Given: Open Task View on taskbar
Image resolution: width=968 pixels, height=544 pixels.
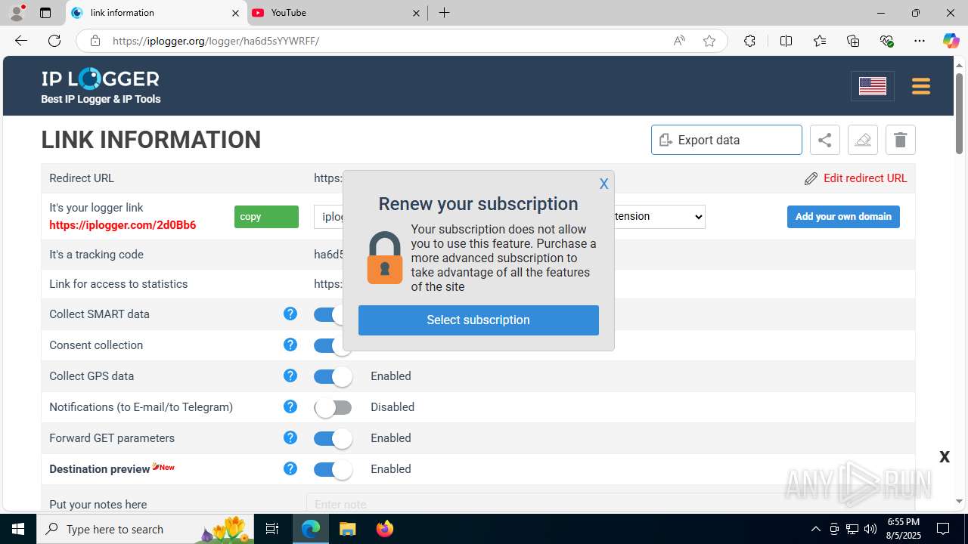Looking at the screenshot, I should pyautogui.click(x=272, y=529).
